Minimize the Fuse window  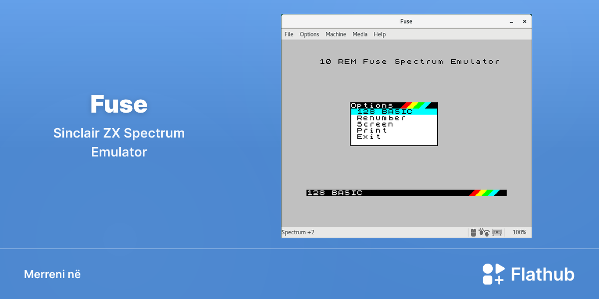(x=512, y=22)
